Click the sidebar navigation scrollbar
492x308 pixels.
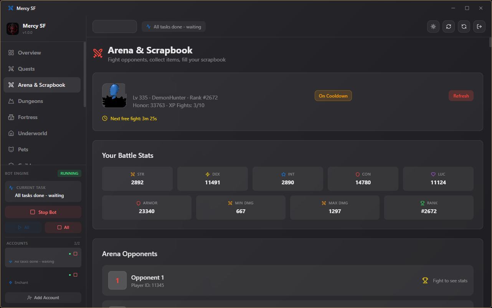tap(85, 74)
